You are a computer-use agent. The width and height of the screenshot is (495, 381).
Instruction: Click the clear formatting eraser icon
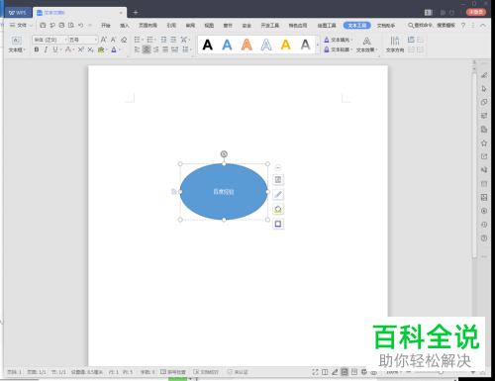[x=124, y=40]
